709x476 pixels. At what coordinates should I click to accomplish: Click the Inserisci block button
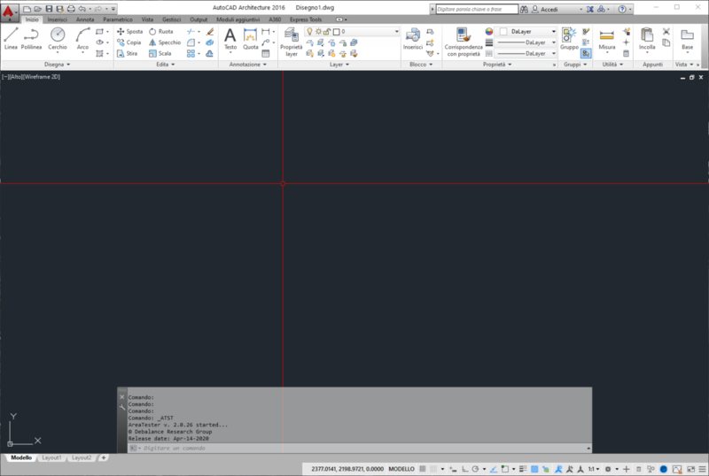[x=413, y=38]
